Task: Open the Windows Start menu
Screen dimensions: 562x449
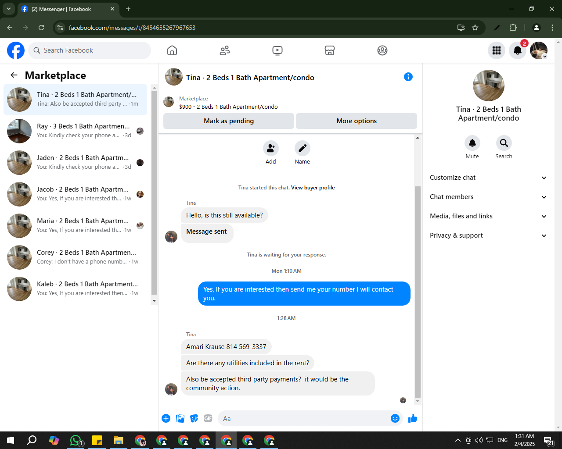Action: pos(11,440)
